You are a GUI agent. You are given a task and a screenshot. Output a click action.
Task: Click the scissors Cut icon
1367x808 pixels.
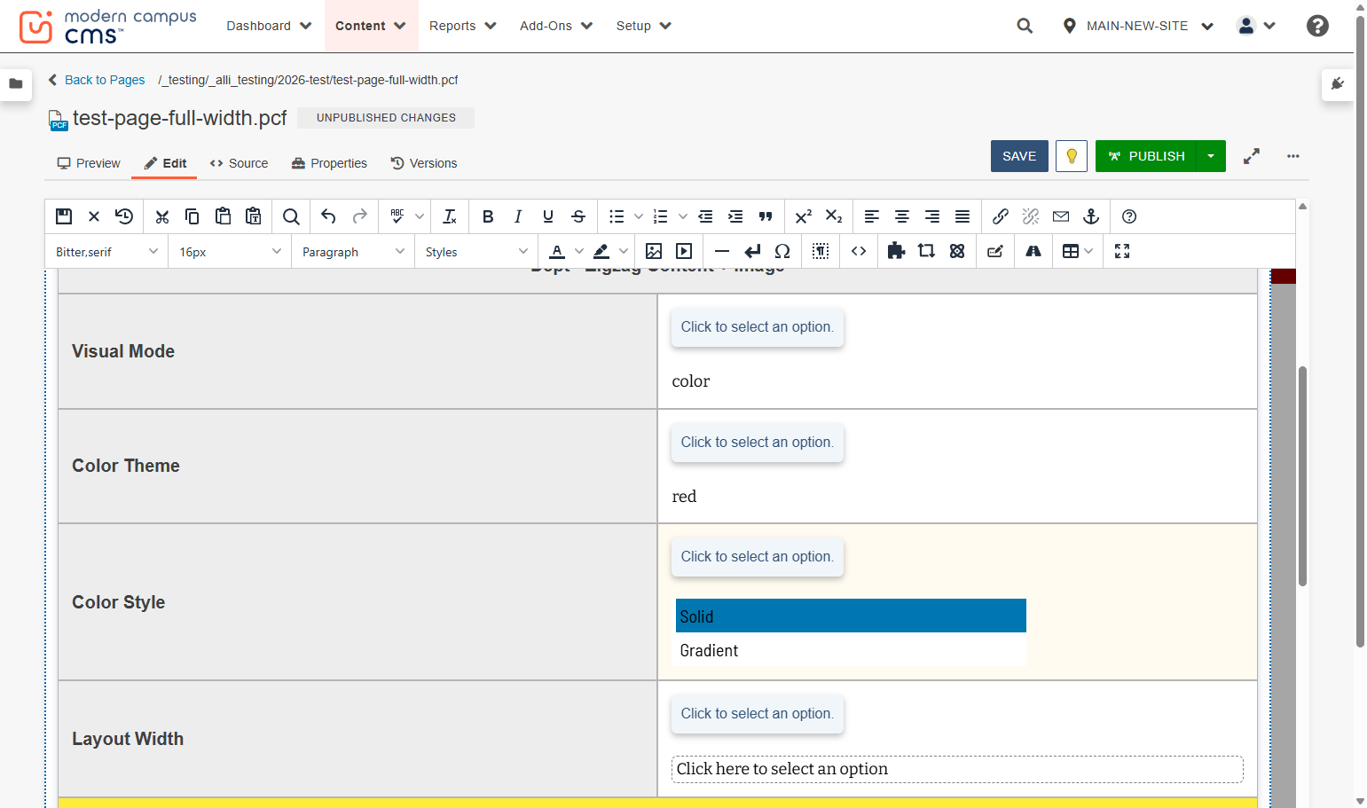coord(161,216)
